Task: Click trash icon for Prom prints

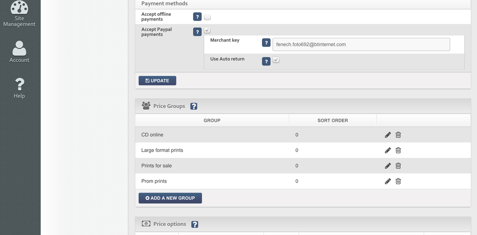Action: point(398,181)
